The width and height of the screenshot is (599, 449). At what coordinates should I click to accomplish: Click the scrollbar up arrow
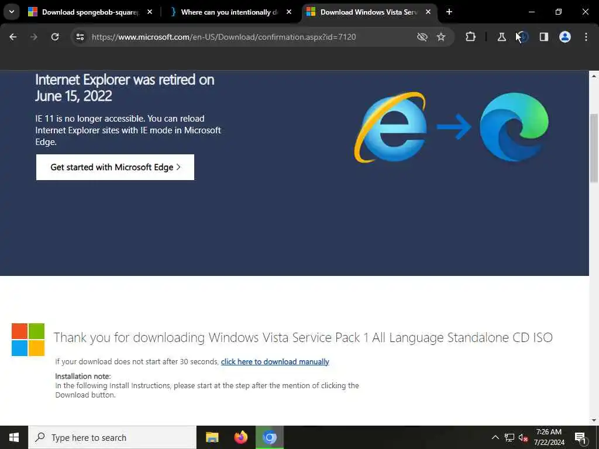pos(594,76)
